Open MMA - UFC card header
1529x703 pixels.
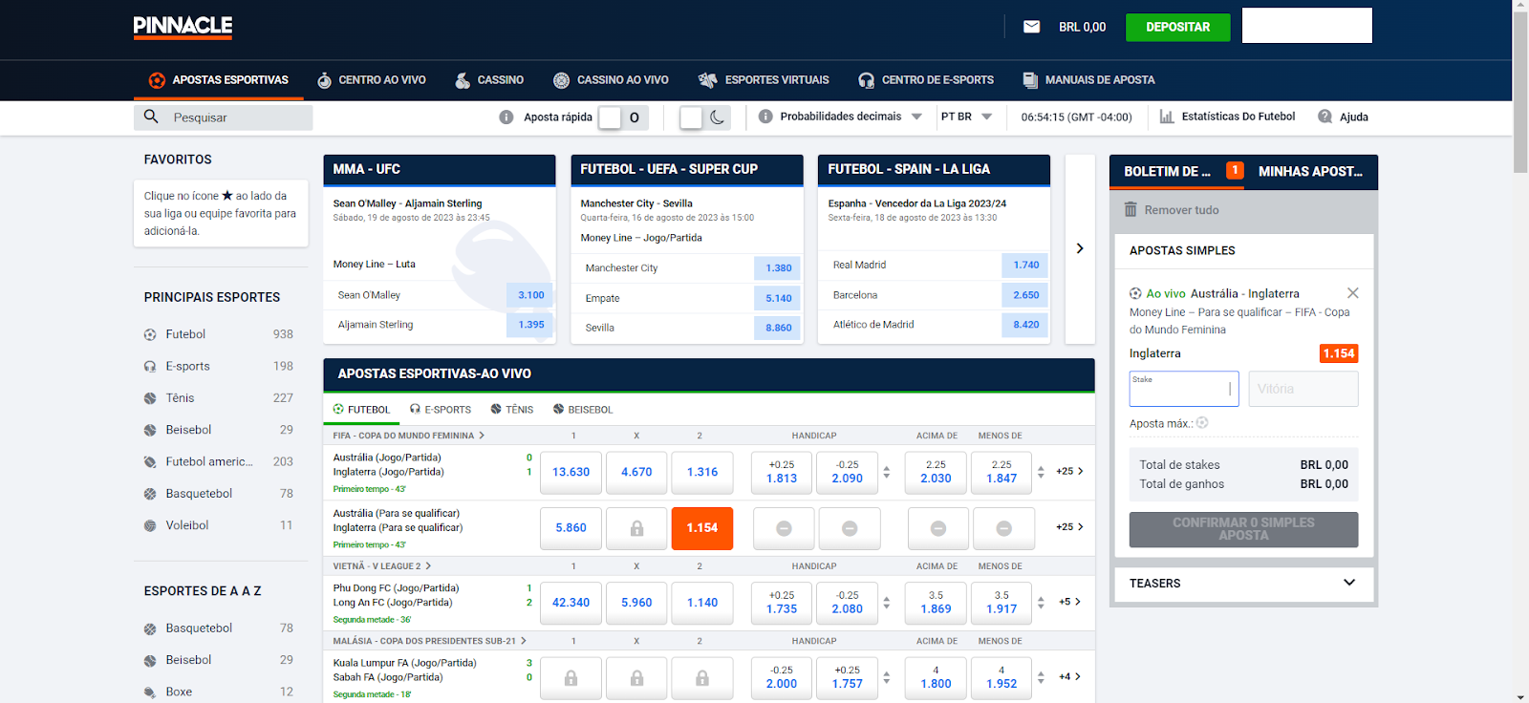[440, 169]
